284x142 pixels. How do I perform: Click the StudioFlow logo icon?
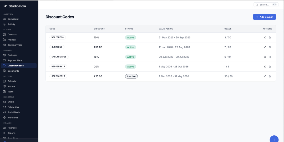click(6, 6)
